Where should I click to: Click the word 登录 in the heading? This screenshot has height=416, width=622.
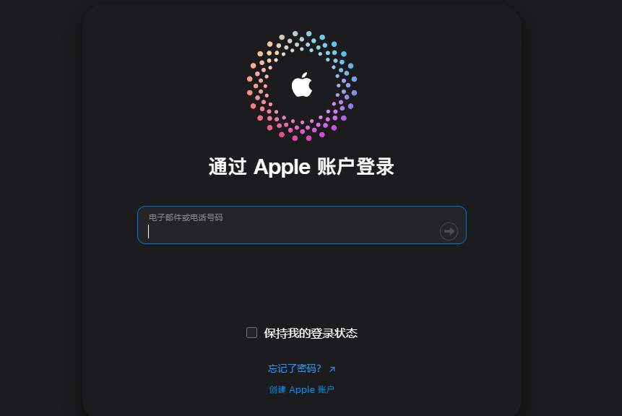pos(375,167)
